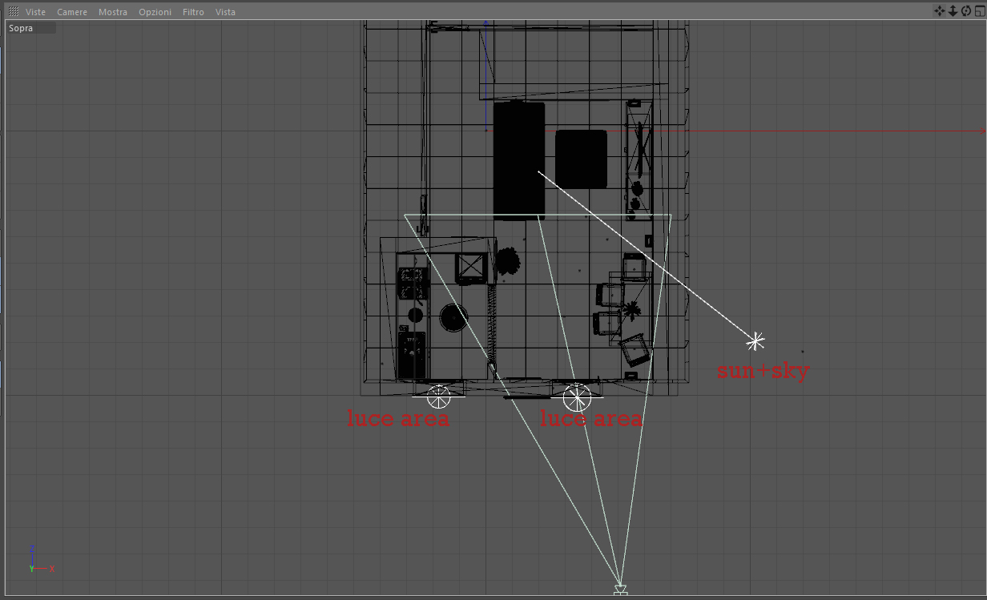Select the large black rectangular bed object
This screenshot has height=600, width=987.
click(x=519, y=160)
